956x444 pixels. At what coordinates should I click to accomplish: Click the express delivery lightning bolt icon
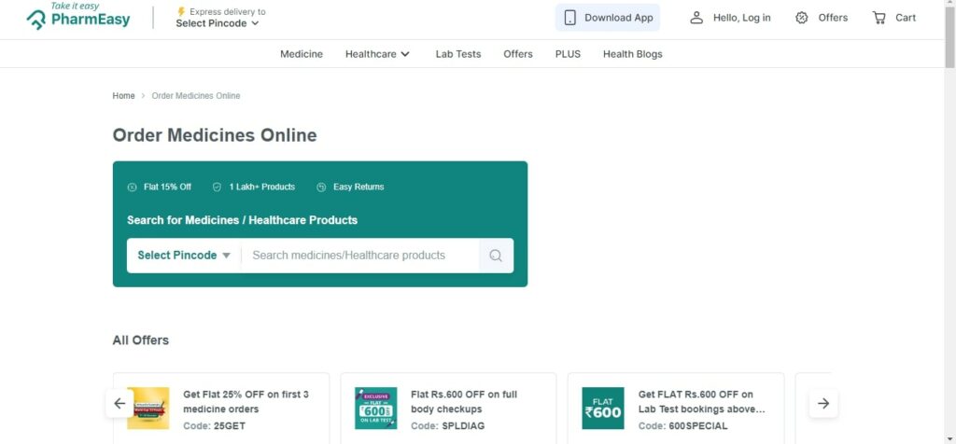click(181, 11)
